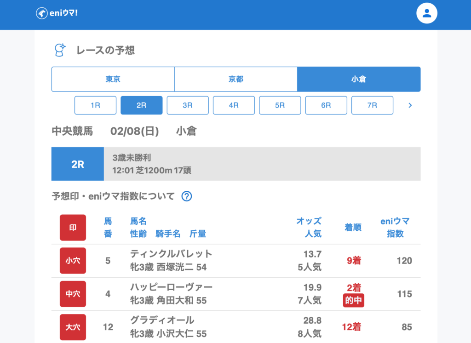Switch to race 5R
This screenshot has height=343, width=471.
280,105
